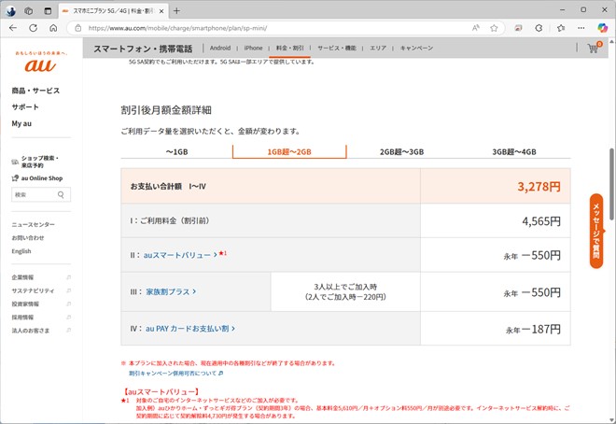Click the 4,565円 usage fee value
616x424 pixels.
(541, 221)
